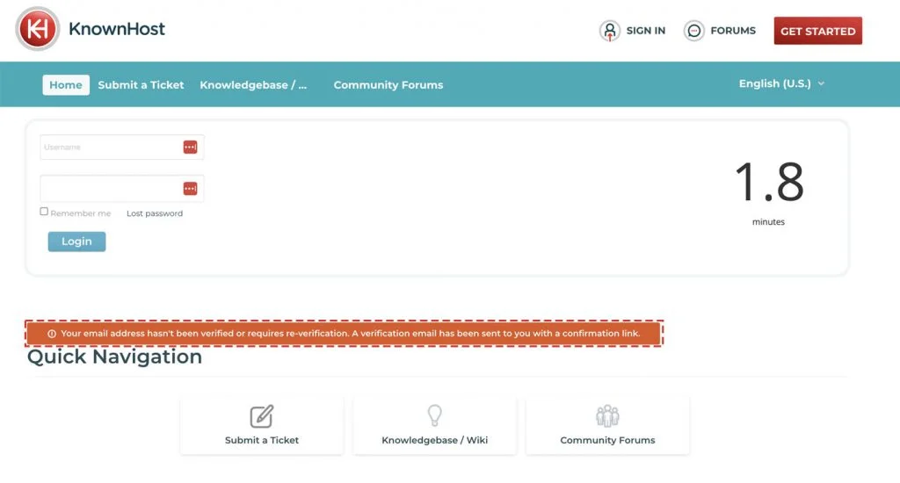Click the SIGN IN link in header
Viewport: 900px width, 483px height.
pyautogui.click(x=646, y=31)
